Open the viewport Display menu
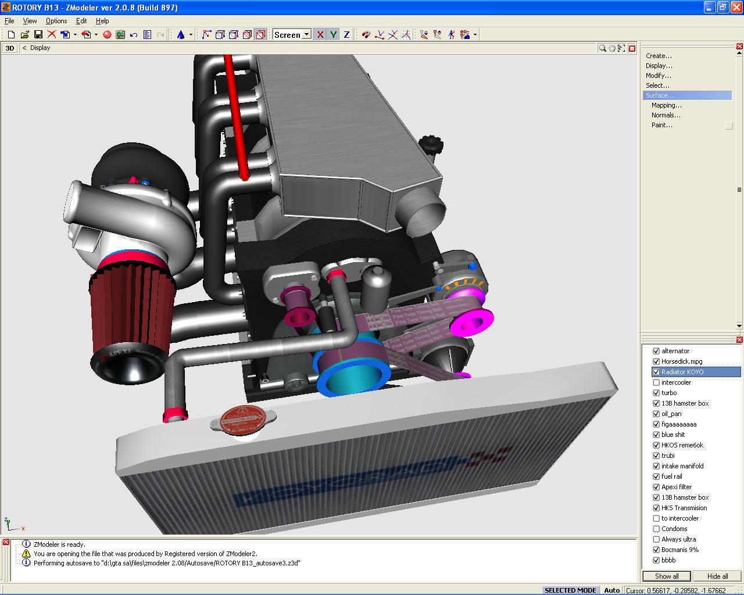The height and width of the screenshot is (595, 744). coord(40,48)
